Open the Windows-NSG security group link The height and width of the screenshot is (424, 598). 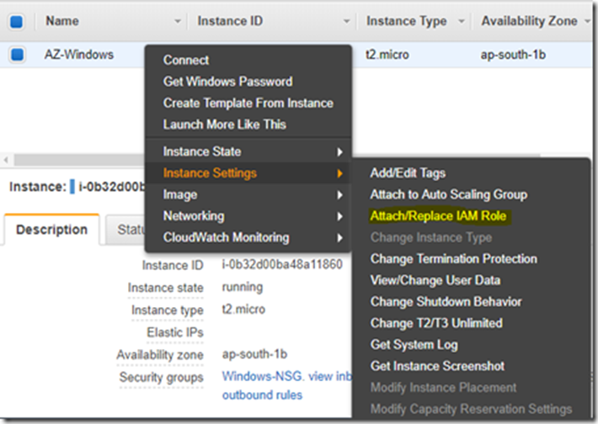point(263,376)
